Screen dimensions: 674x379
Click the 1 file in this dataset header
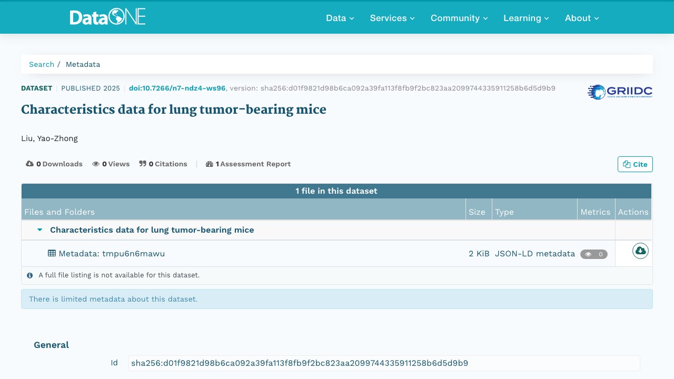(336, 191)
